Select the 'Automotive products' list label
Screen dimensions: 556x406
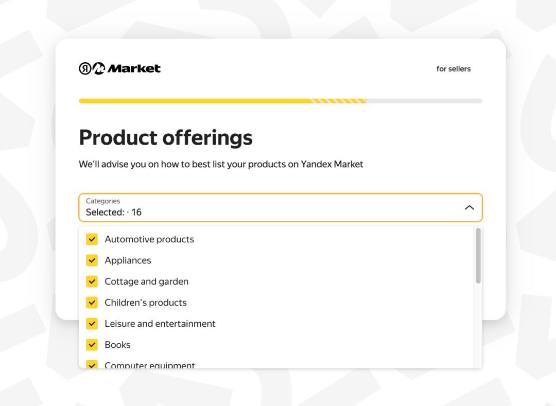coord(149,239)
